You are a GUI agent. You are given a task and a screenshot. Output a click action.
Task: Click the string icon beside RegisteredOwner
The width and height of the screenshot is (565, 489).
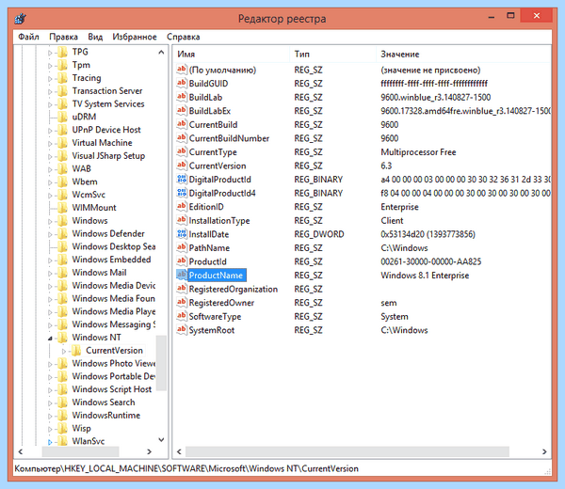click(x=182, y=302)
